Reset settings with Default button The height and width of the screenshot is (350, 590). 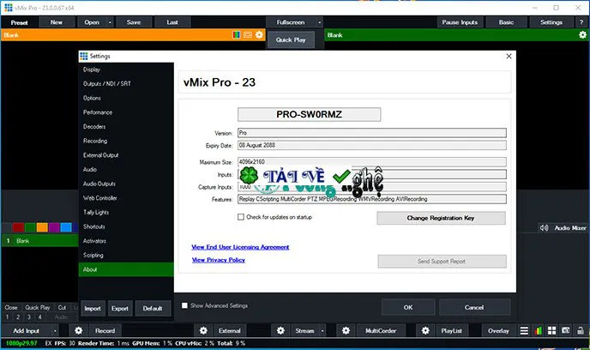[153, 308]
